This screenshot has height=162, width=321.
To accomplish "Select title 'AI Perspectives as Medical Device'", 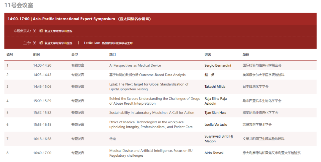I will point(135,65).
